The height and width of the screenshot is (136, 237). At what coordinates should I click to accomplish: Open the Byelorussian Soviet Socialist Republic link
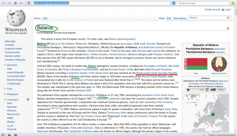157,73
